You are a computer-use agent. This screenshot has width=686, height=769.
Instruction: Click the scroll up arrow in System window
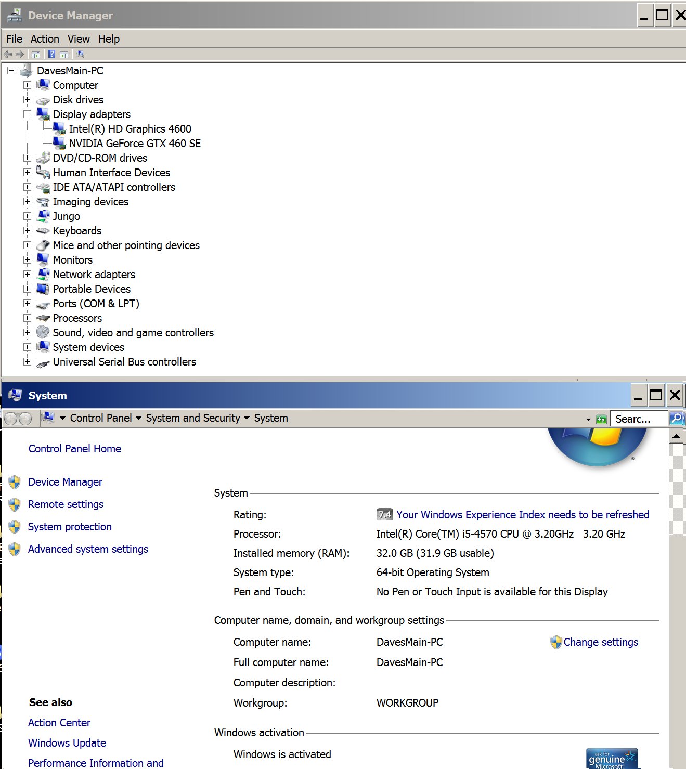coord(676,436)
